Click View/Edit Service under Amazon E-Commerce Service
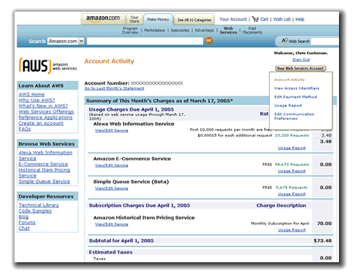355x279 pixels. click(x=111, y=165)
